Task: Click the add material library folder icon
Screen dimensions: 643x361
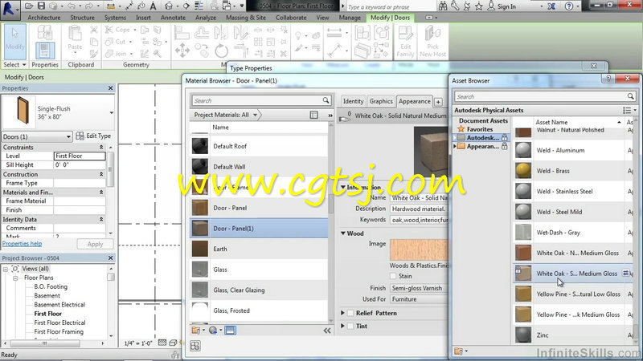Action: coord(196,331)
